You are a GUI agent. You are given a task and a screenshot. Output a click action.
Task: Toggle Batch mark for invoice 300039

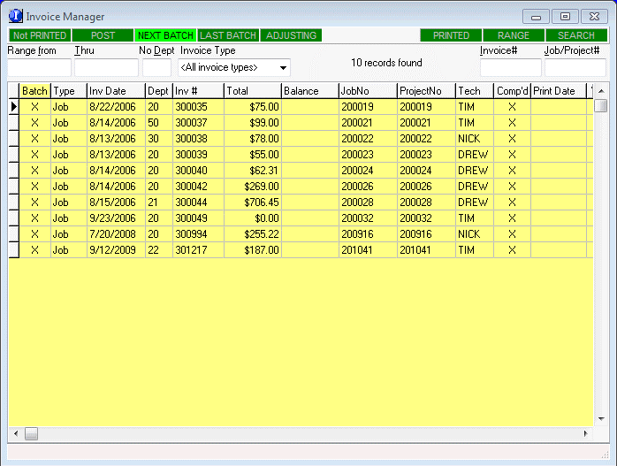(x=35, y=155)
